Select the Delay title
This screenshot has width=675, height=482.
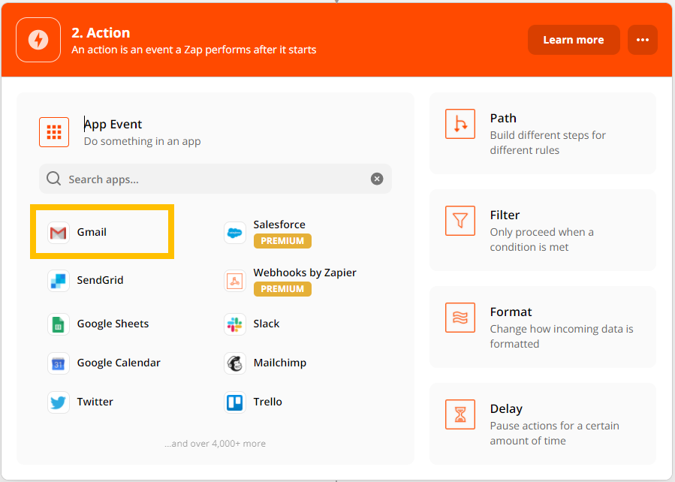506,409
